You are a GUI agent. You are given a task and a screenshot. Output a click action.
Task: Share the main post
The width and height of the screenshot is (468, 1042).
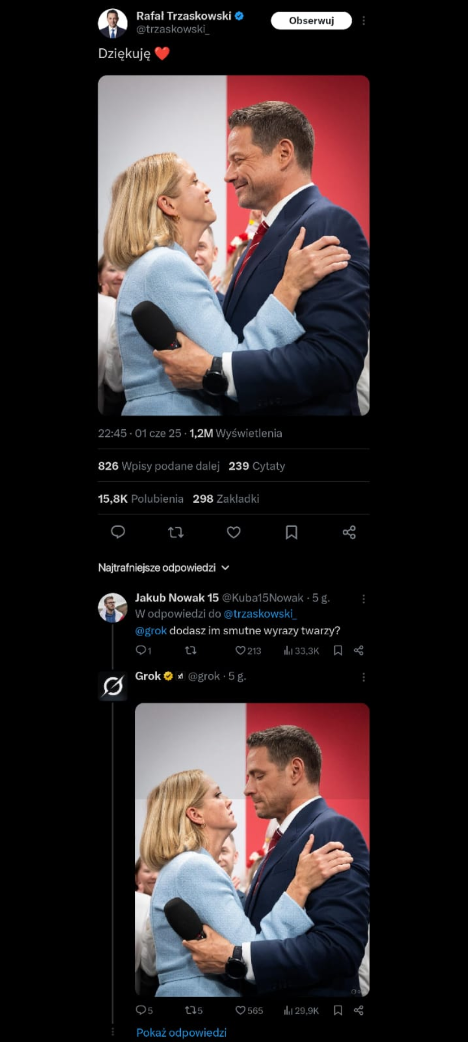pos(349,532)
